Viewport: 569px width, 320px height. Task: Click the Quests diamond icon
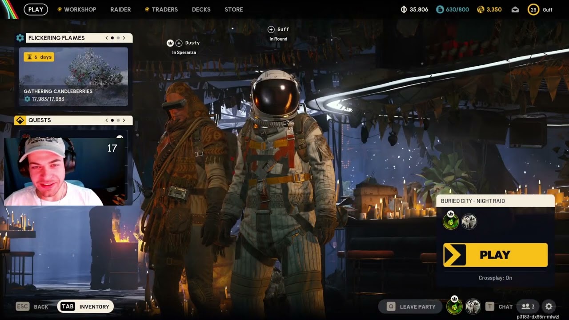pyautogui.click(x=20, y=120)
